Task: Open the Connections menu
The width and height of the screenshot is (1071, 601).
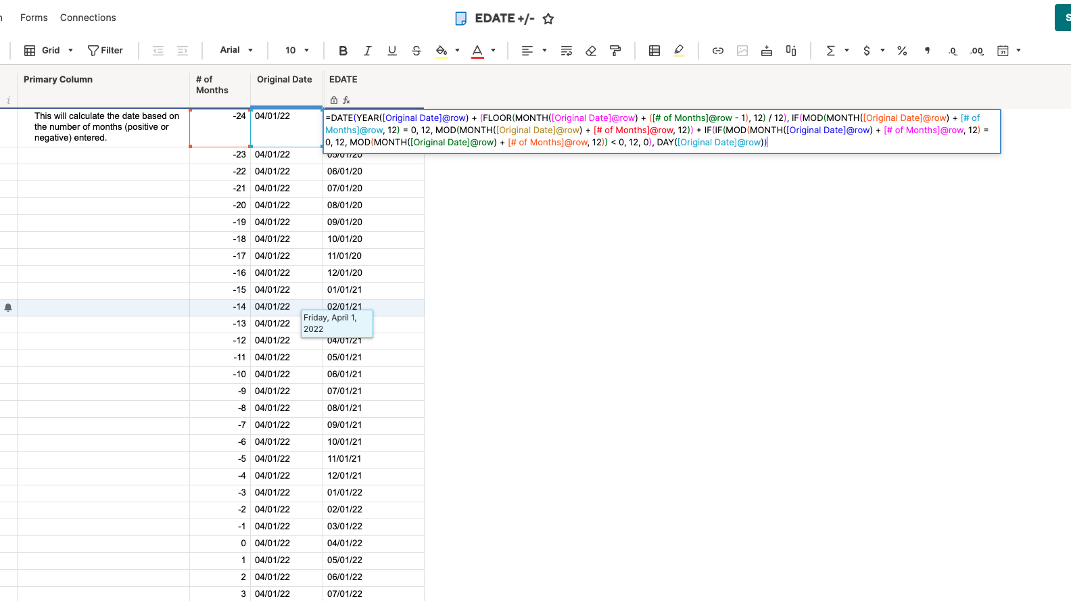Action: point(88,18)
